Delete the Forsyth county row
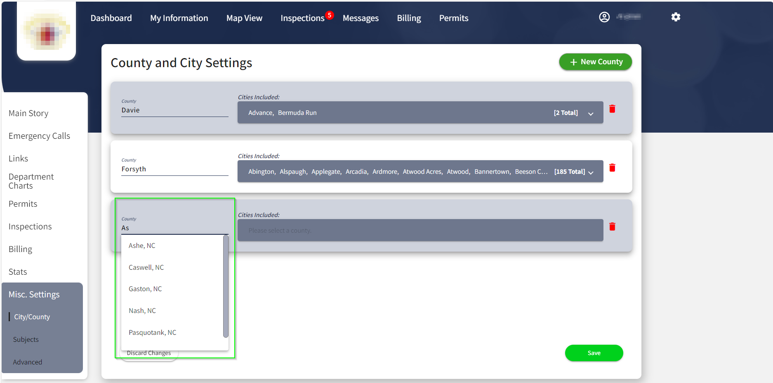This screenshot has height=383, width=773. [612, 168]
